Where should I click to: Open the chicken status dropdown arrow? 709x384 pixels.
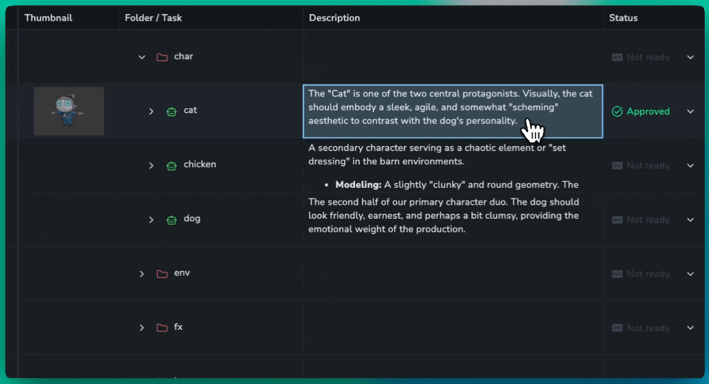[x=690, y=165]
